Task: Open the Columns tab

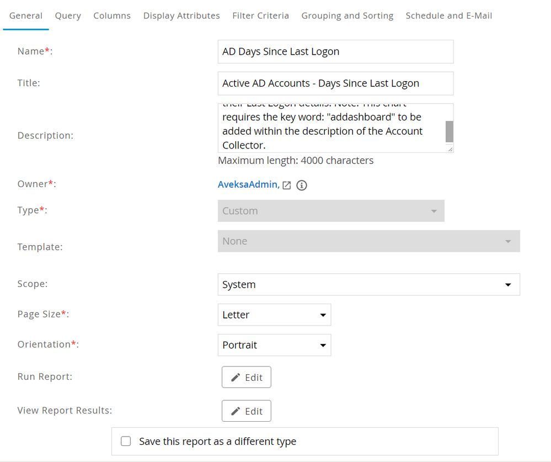Action: [112, 15]
